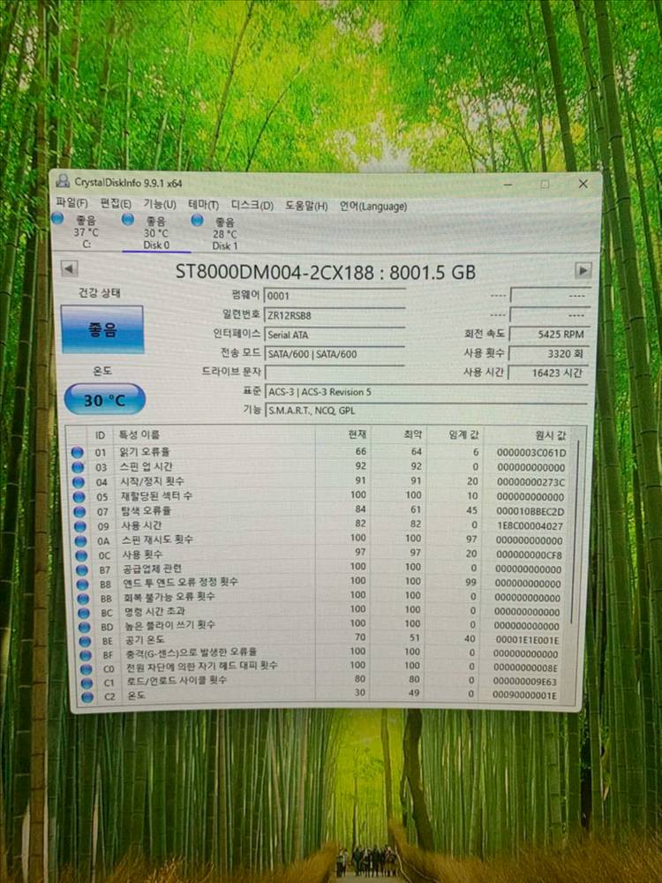Click the 사용 횟수 value 3320 회
This screenshot has height=883, width=662.
point(549,354)
